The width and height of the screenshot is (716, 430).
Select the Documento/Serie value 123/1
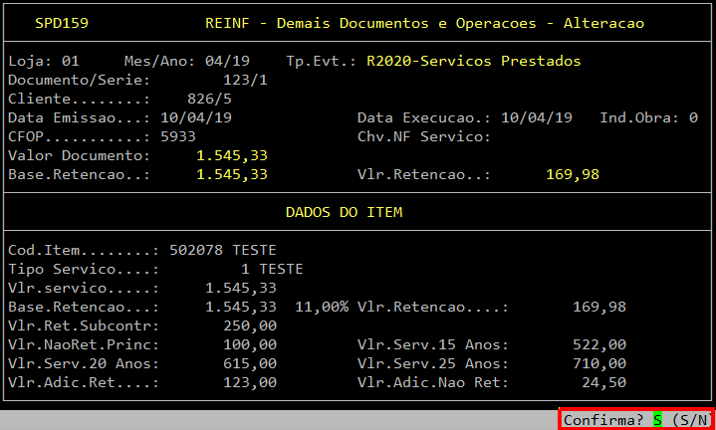tap(245, 80)
